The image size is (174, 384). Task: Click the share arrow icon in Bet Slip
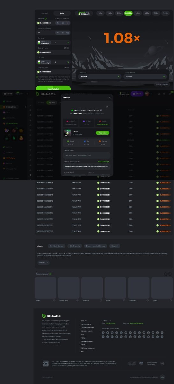coord(107,107)
